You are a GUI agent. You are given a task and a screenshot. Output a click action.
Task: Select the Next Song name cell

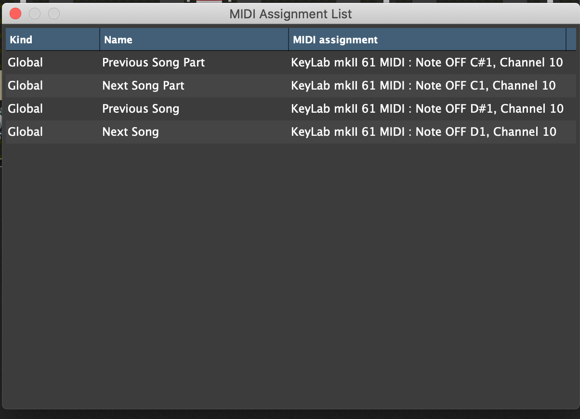(x=131, y=132)
